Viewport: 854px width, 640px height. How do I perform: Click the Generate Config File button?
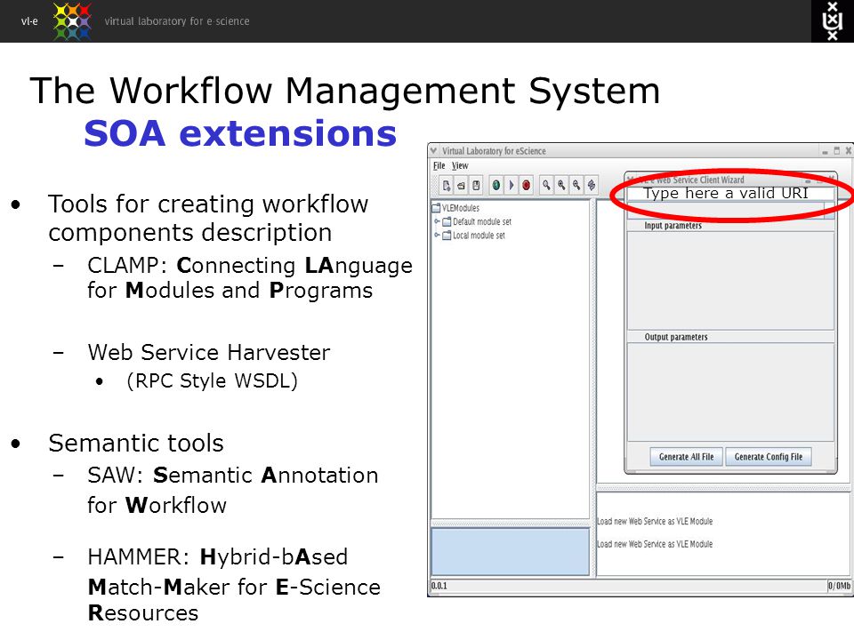(x=769, y=457)
